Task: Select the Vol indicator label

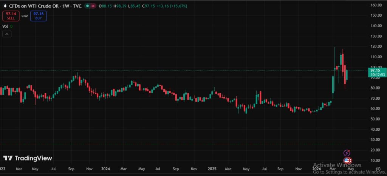Action: (x=5, y=26)
